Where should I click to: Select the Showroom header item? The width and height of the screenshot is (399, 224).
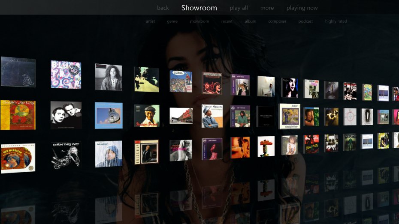tap(199, 8)
